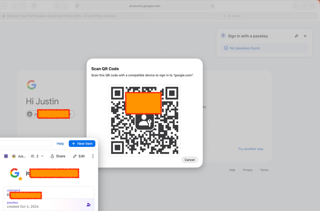
Task: Click the security key icon in passkey popup
Action: (296, 36)
